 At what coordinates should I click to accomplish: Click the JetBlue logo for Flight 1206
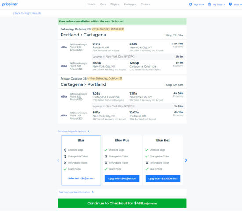click(64, 47)
